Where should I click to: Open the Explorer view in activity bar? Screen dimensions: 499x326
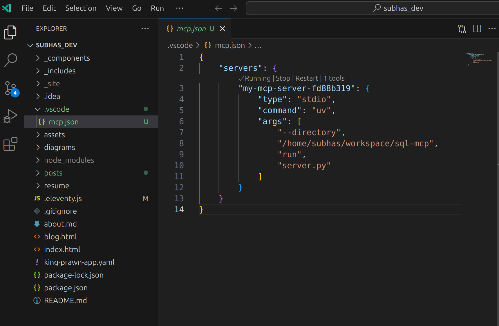pos(10,32)
